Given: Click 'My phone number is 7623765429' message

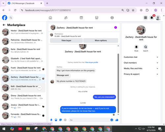Looking at the screenshot, I should tap(71, 81).
